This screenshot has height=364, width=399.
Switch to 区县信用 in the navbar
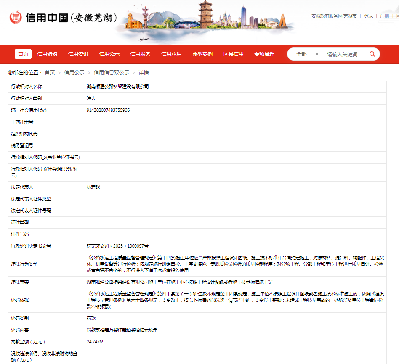coord(233,54)
